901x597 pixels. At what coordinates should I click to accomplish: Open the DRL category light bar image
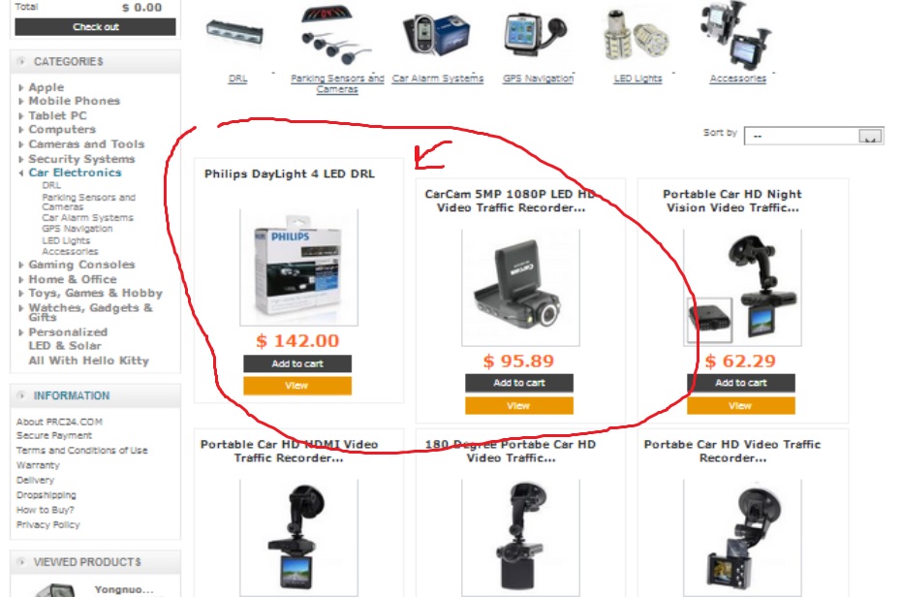click(235, 33)
